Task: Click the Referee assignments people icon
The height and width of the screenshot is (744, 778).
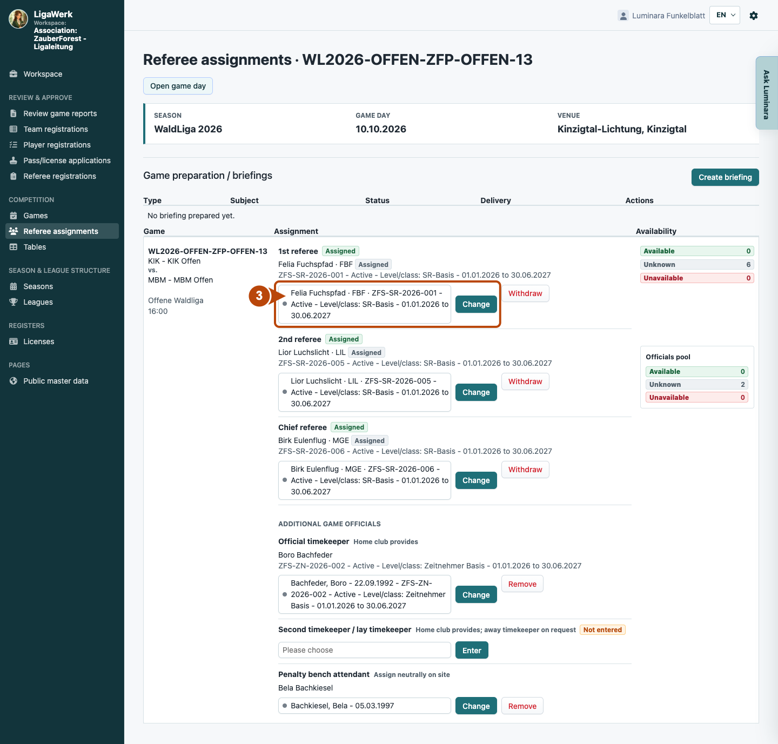Action: point(14,231)
